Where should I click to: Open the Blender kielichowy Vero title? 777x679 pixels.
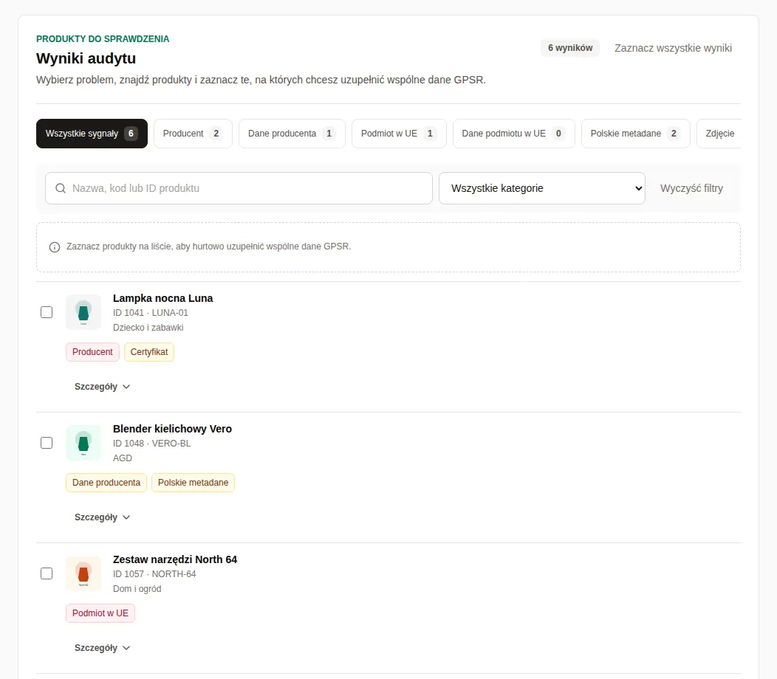point(172,429)
